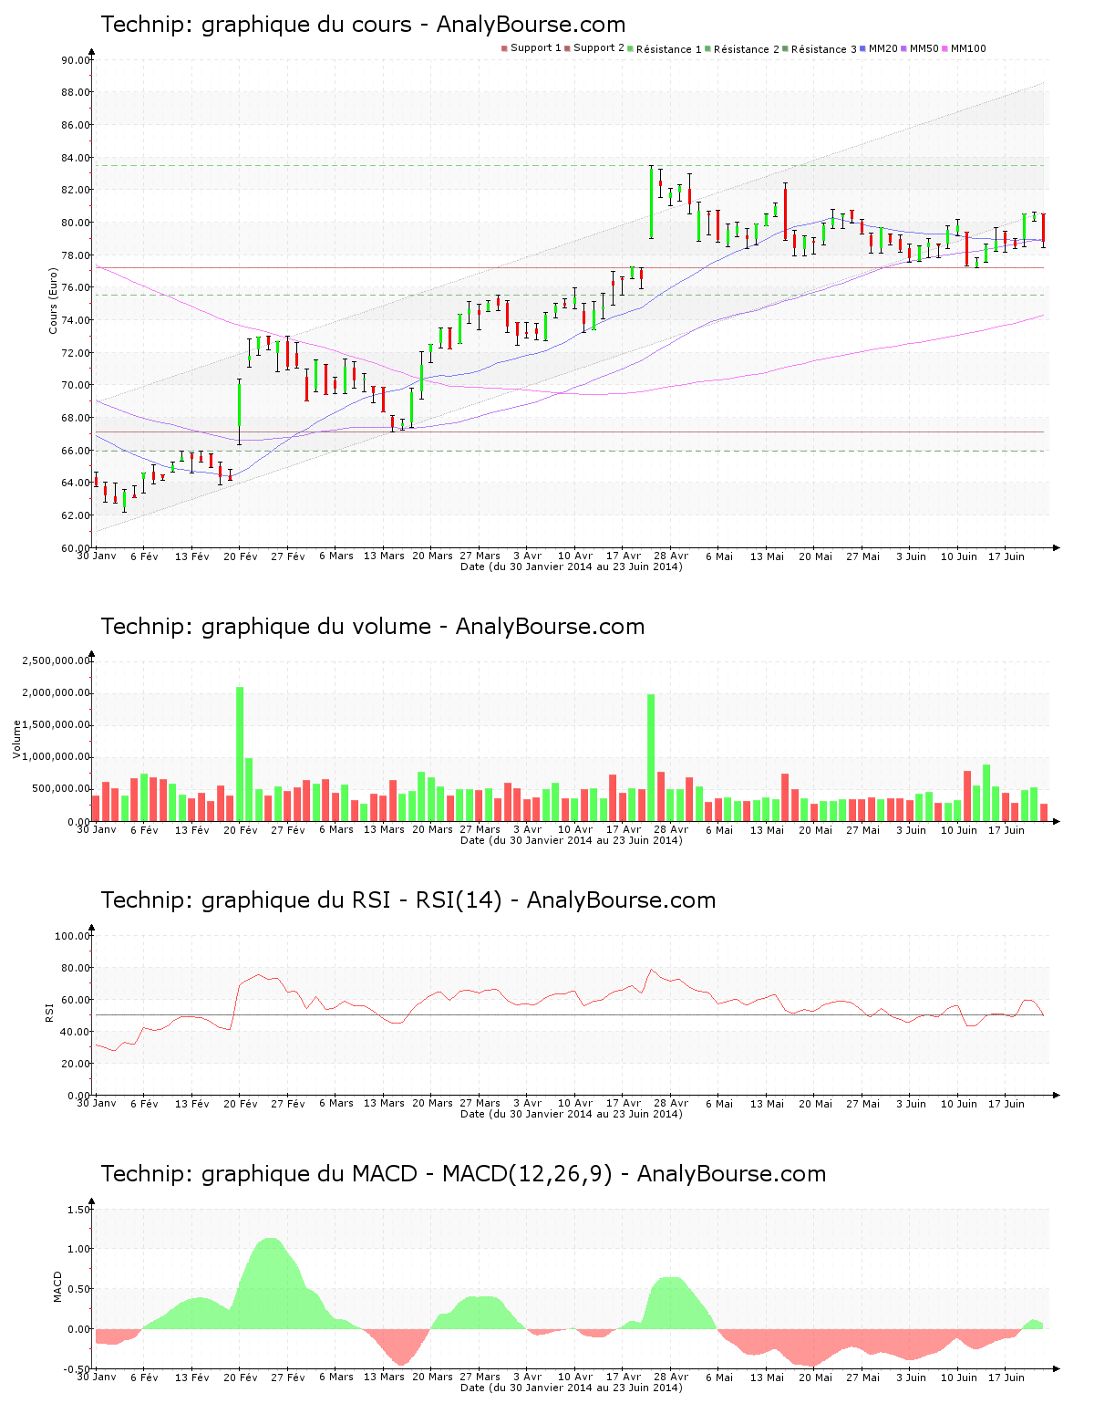Select the Résistance 3 legend label
This screenshot has height=1414, width=1094.
pyautogui.click(x=824, y=49)
